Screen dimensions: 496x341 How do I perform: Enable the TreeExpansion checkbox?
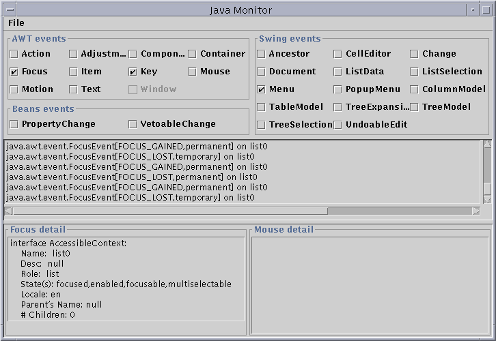click(x=337, y=107)
